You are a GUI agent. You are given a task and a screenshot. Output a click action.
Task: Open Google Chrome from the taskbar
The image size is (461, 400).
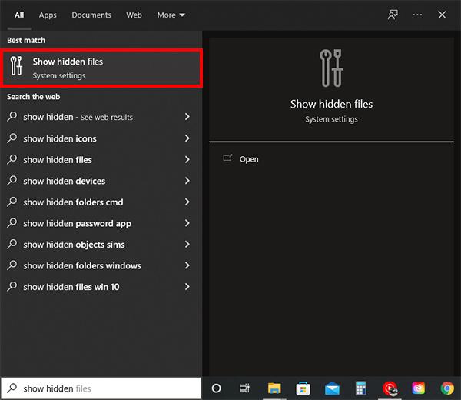pos(447,388)
